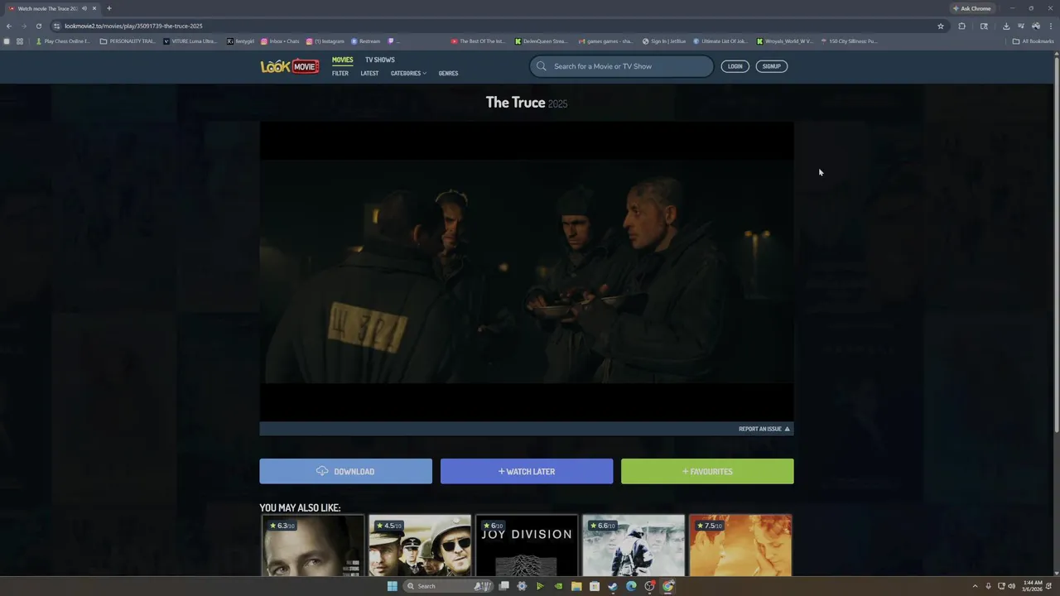Open the Instagram bookmark

pos(325,41)
